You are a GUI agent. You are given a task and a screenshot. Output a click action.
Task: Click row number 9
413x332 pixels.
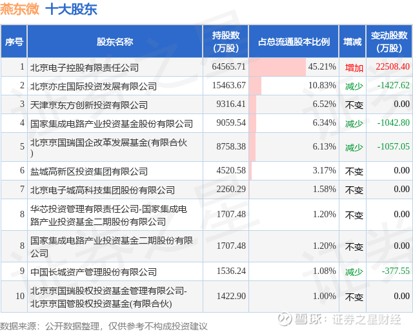click(22, 271)
